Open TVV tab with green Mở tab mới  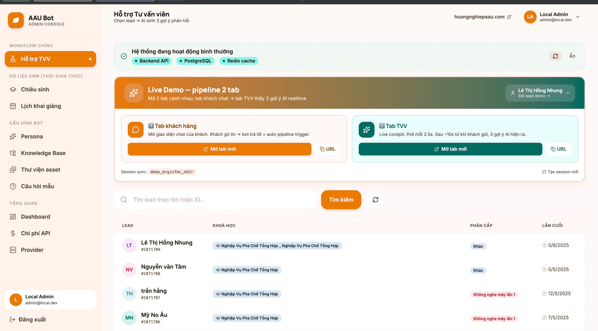(450, 149)
